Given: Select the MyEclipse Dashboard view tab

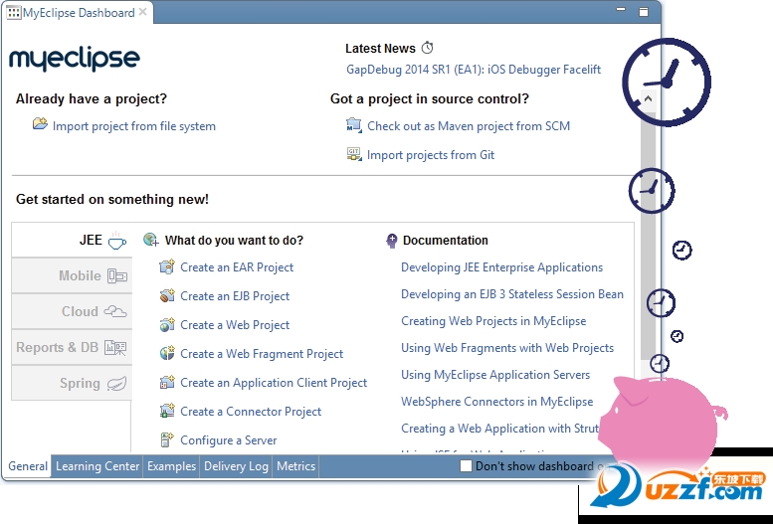Looking at the screenshot, I should tap(79, 13).
